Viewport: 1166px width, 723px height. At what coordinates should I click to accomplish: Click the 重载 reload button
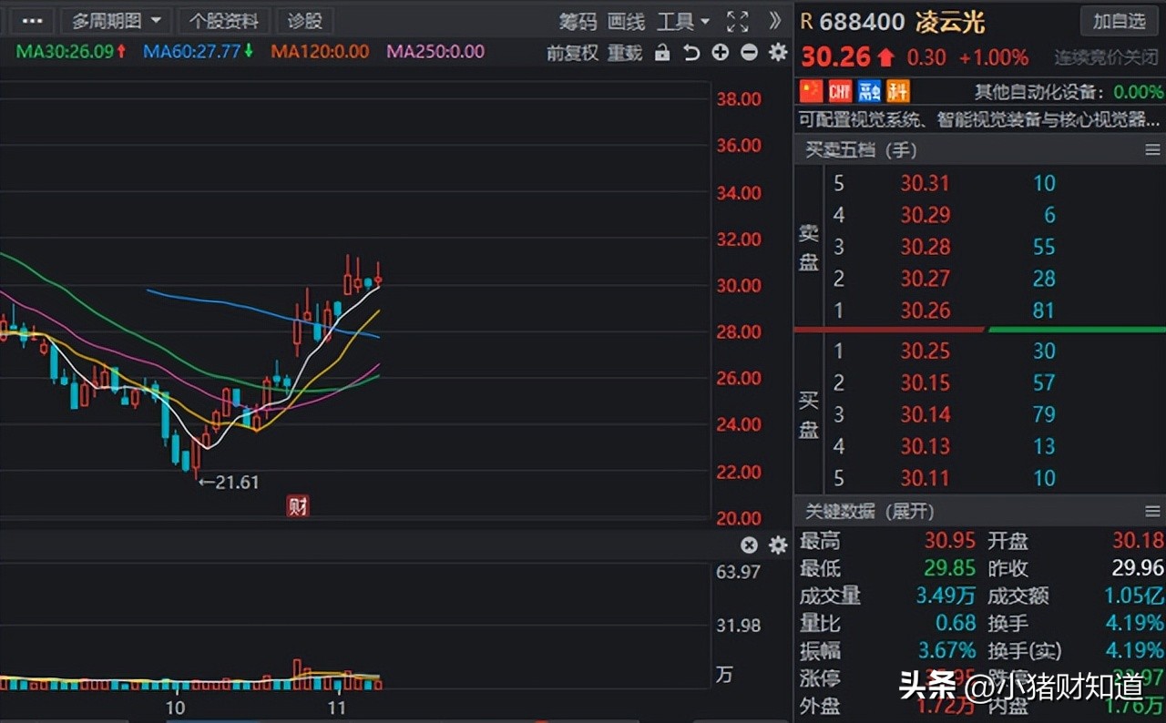[624, 53]
